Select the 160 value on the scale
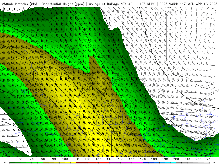This screenshot has width=219, height=164. [x=132, y=159]
